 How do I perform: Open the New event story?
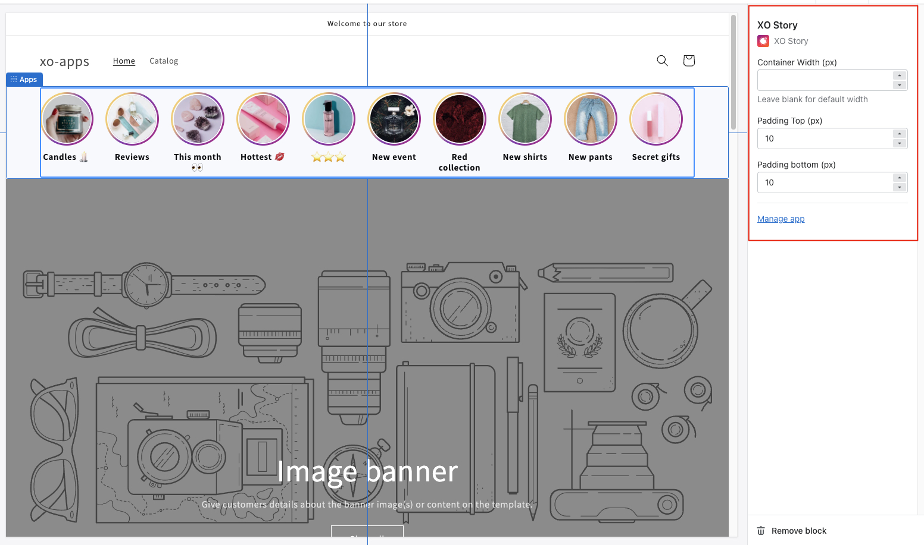pyautogui.click(x=394, y=119)
